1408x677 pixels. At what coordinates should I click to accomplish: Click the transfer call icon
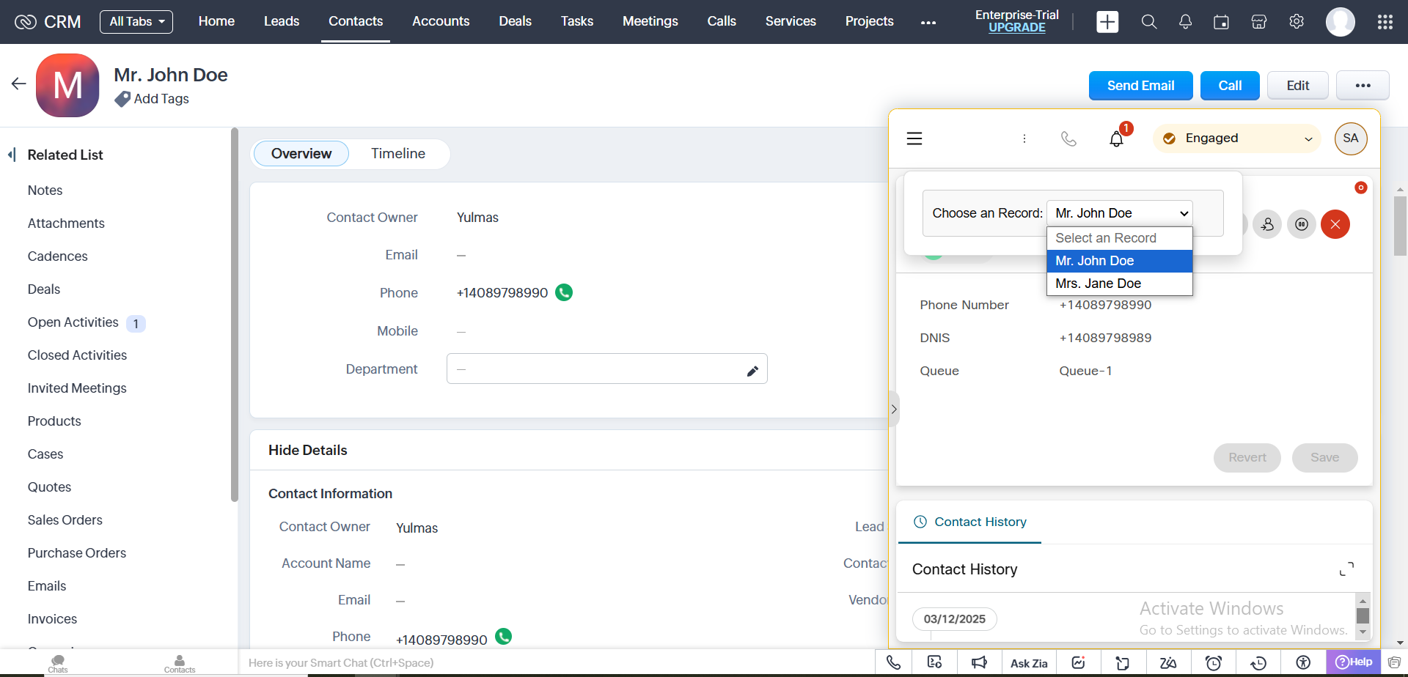coord(1266,224)
